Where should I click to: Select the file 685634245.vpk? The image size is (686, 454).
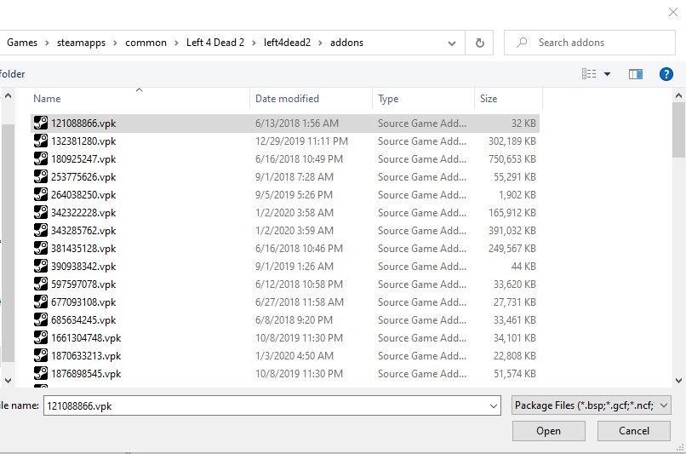tap(83, 320)
